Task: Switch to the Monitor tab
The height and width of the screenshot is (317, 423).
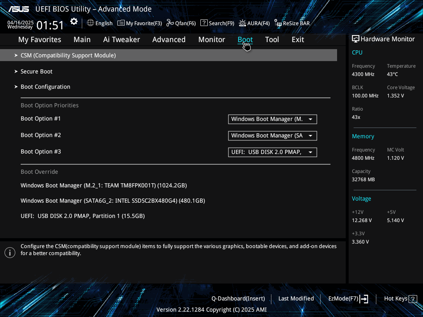Action: (211, 40)
